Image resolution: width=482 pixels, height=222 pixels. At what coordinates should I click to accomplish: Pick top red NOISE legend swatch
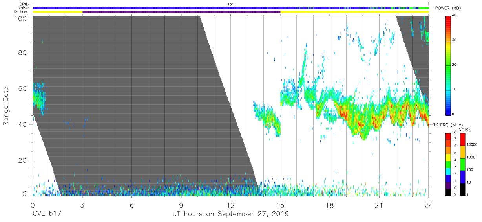click(462, 139)
